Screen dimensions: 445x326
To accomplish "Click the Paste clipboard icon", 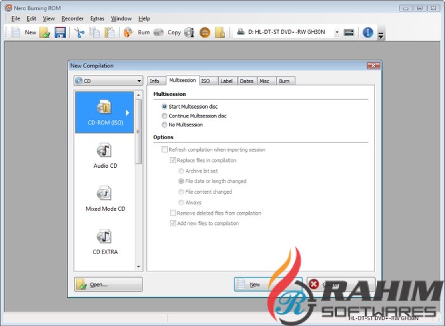I will tap(109, 32).
